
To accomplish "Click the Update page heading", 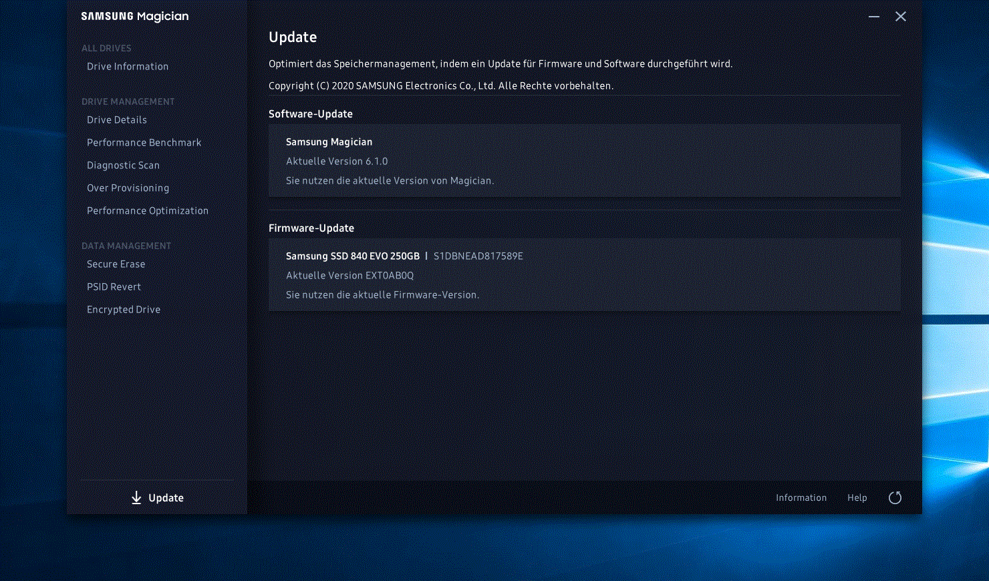I will (x=293, y=38).
